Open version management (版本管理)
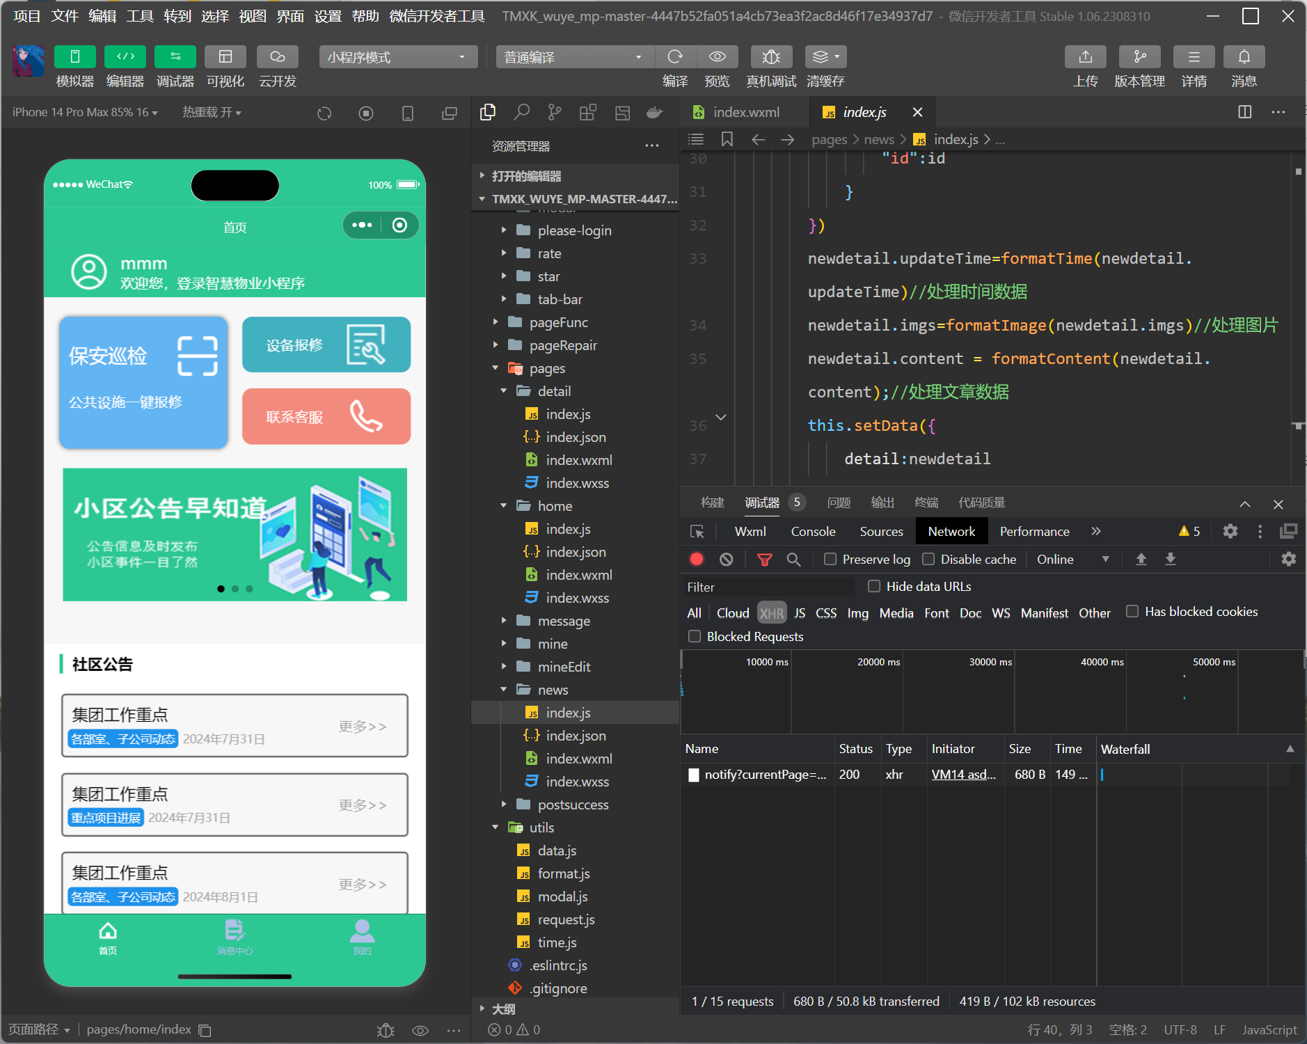This screenshot has height=1044, width=1307. (1140, 56)
